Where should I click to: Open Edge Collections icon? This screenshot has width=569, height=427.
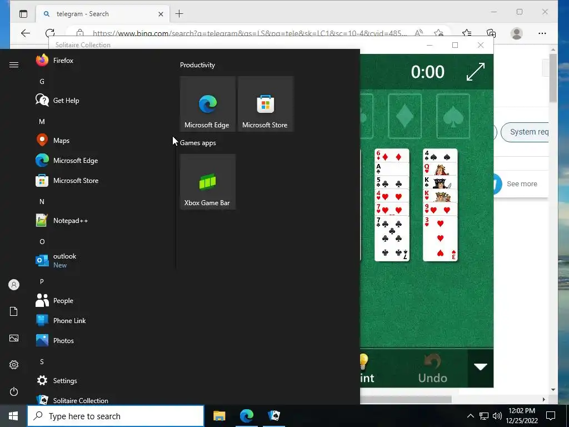pos(491,33)
